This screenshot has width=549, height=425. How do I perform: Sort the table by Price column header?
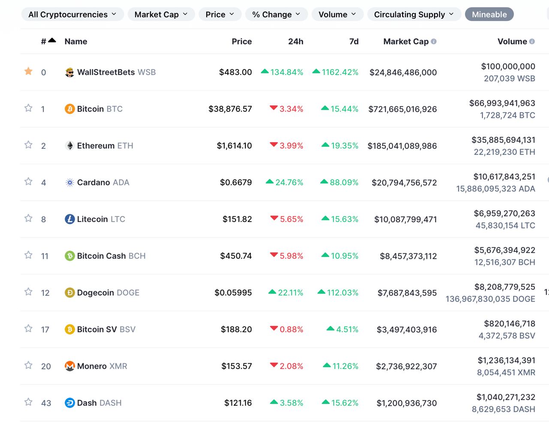pyautogui.click(x=241, y=42)
